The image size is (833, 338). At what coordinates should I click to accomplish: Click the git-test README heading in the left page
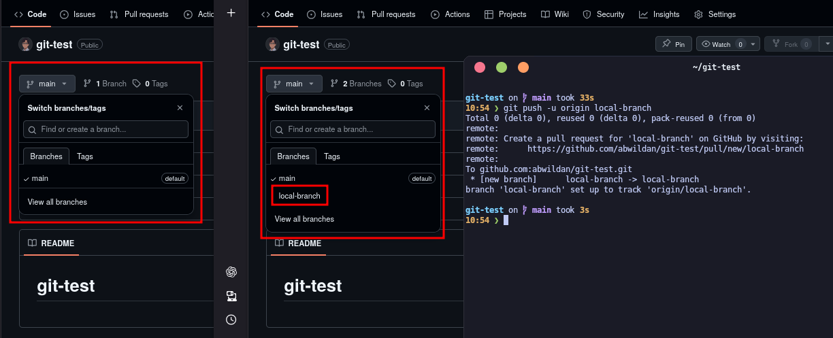pyautogui.click(x=66, y=286)
